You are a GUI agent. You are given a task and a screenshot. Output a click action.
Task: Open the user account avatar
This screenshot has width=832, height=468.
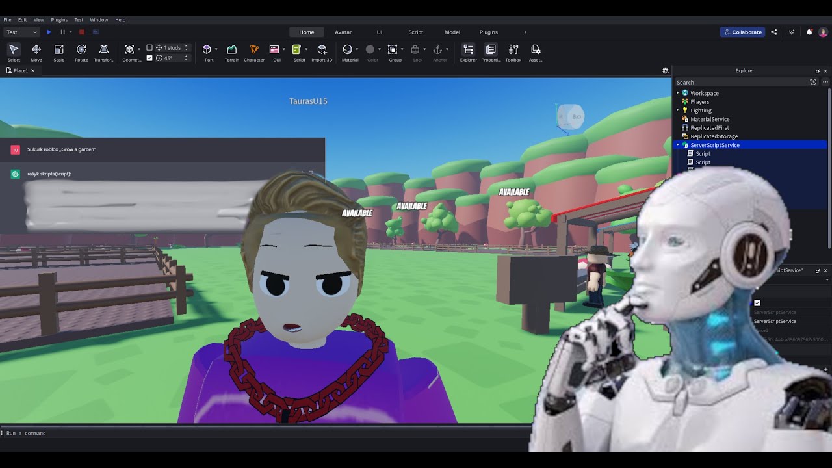click(x=823, y=32)
